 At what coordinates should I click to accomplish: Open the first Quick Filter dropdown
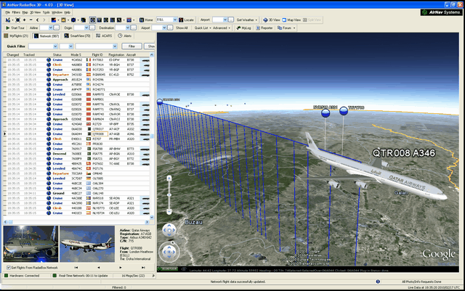point(55,46)
